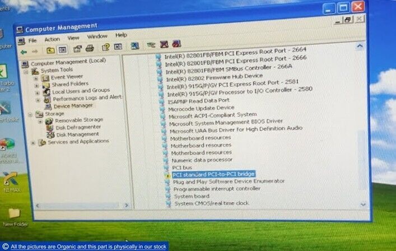The height and width of the screenshot is (251, 396).
Task: Click the Scan for hardware changes icon
Action: click(135, 46)
